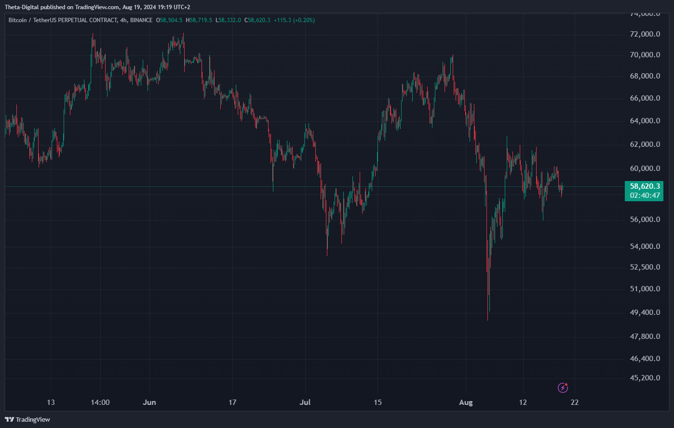
Task: Click the 72,000.0 price axis label
Action: click(645, 34)
